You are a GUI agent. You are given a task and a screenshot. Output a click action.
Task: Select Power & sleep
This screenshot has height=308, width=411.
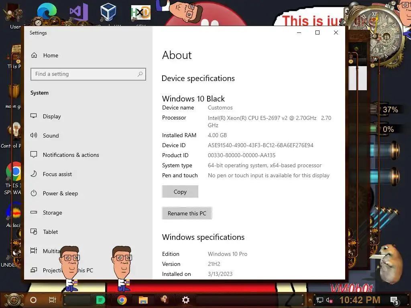pyautogui.click(x=60, y=193)
